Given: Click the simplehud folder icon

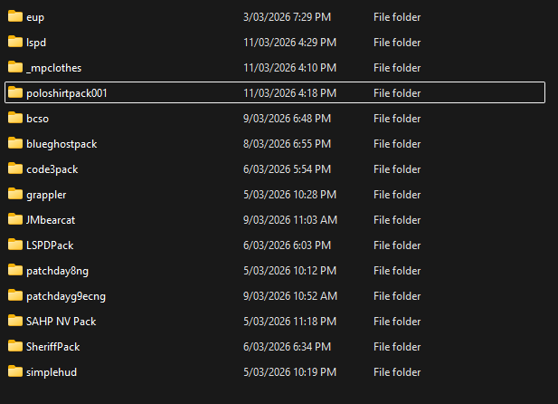Looking at the screenshot, I should click(x=14, y=371).
